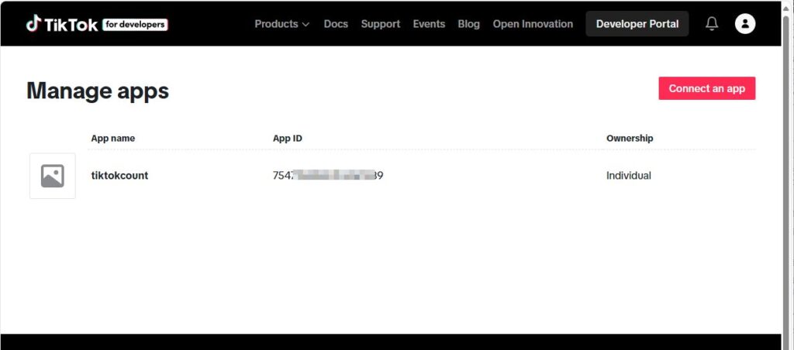The width and height of the screenshot is (794, 350).
Task: Open the tiktokcount app name link
Action: point(119,176)
